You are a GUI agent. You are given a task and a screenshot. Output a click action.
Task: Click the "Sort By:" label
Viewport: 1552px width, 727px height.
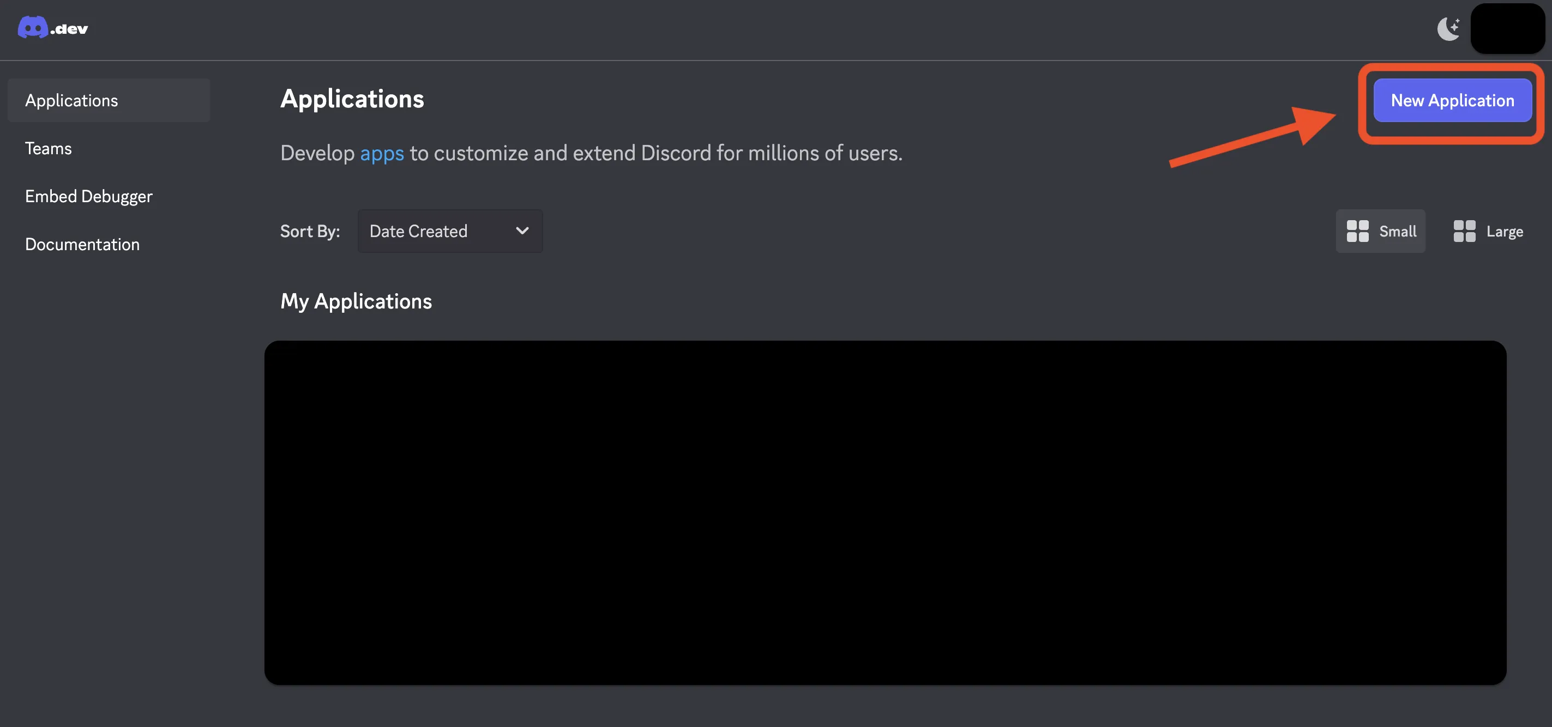tap(310, 231)
